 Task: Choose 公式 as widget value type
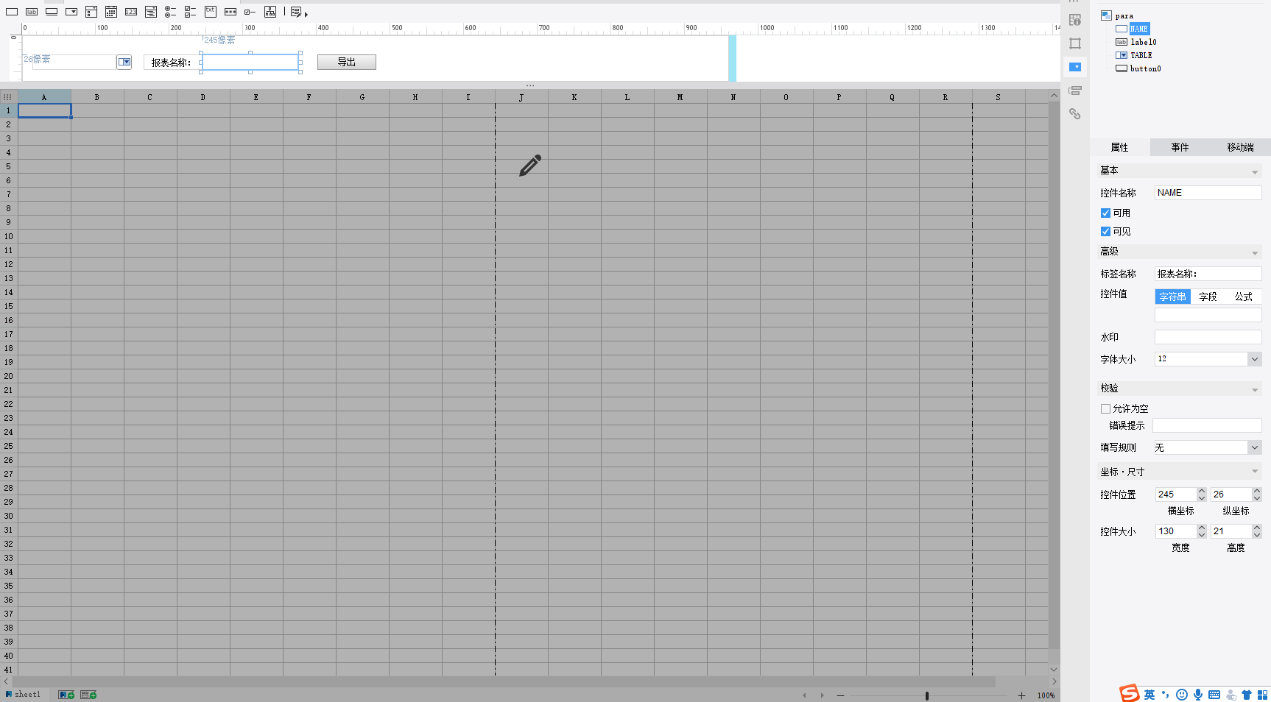click(x=1243, y=297)
